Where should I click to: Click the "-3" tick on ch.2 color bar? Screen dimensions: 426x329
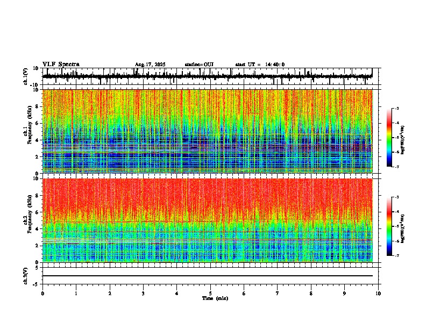click(x=396, y=197)
